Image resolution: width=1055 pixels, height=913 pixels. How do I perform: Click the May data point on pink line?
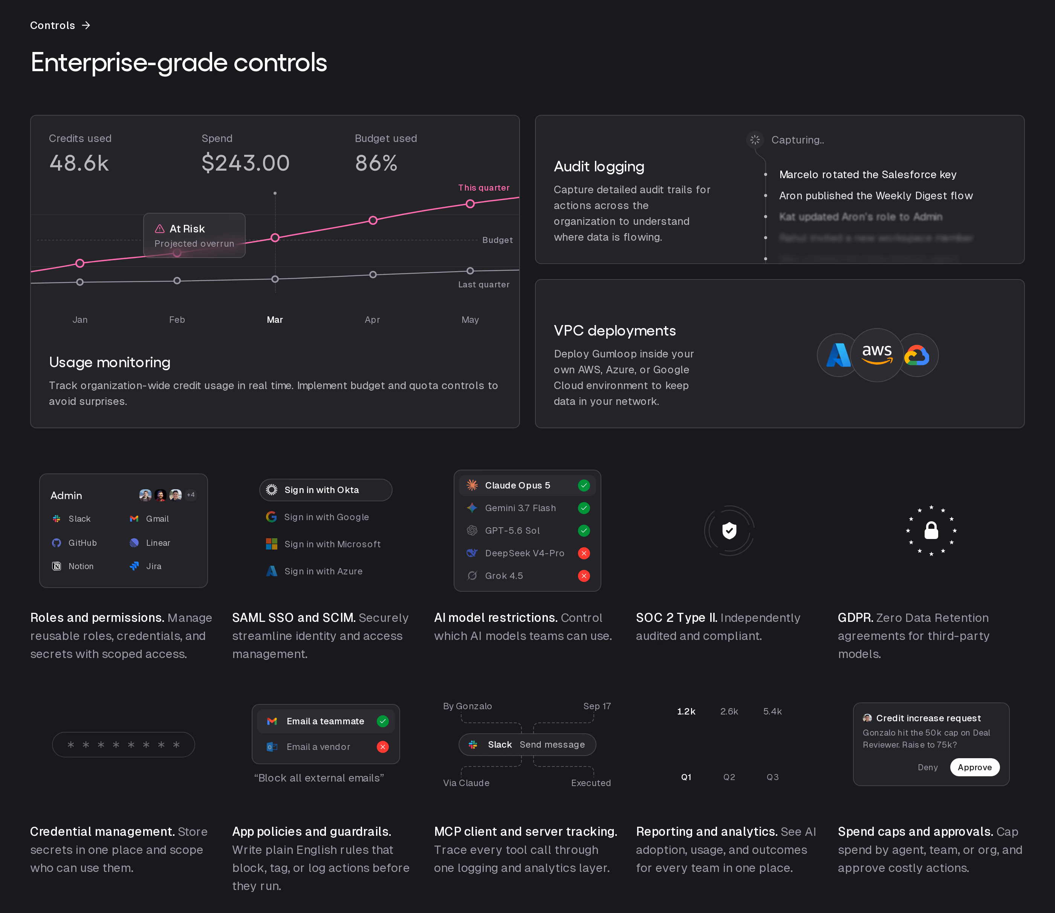pos(471,204)
